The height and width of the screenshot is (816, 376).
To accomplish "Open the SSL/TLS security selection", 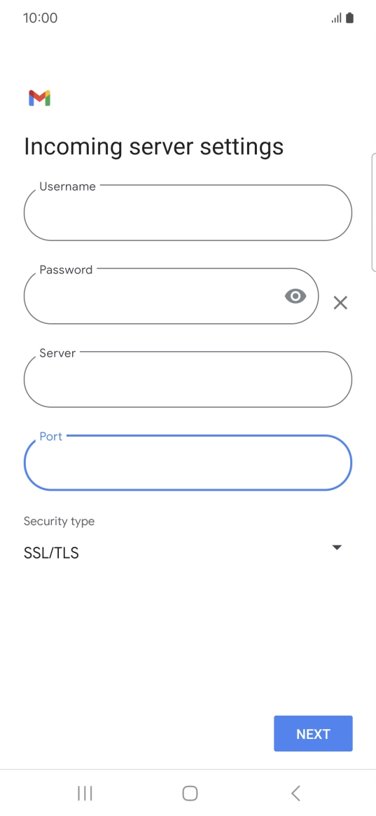I will (188, 552).
